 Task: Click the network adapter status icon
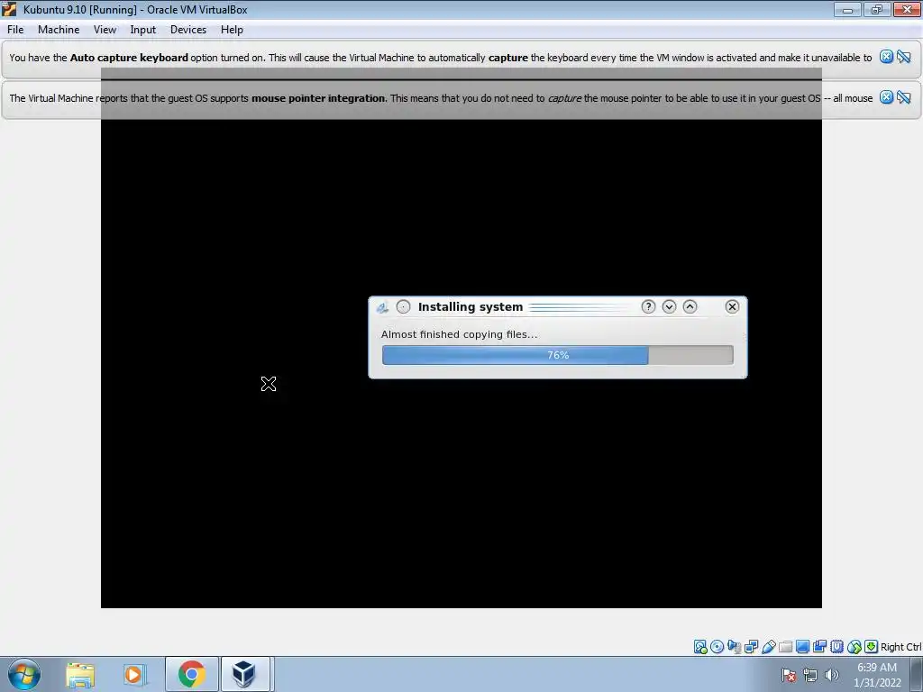(751, 647)
